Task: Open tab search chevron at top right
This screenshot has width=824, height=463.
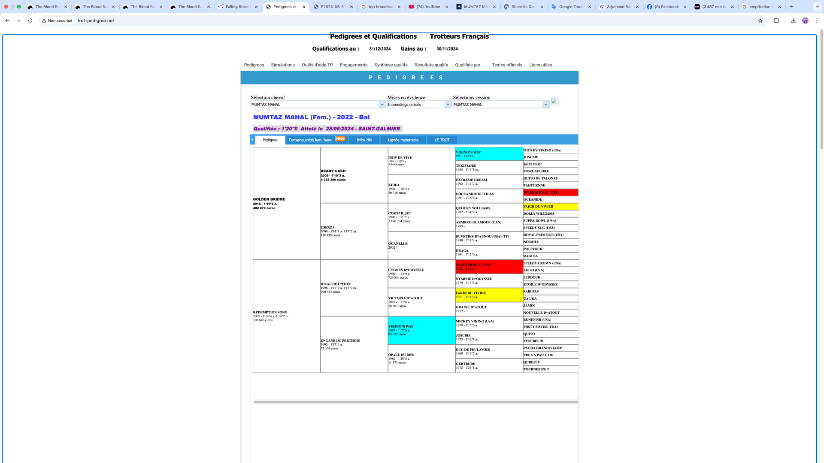Action: coord(817,6)
